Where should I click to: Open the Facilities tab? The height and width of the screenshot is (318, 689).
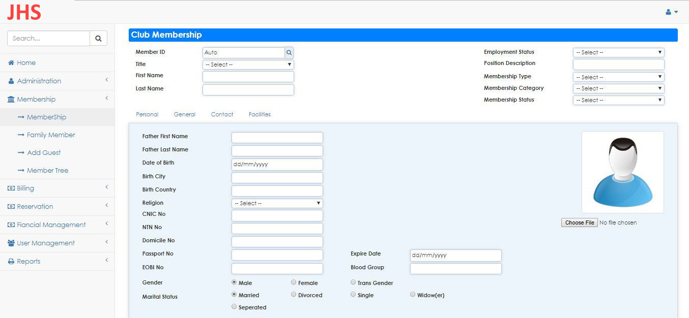coord(260,114)
